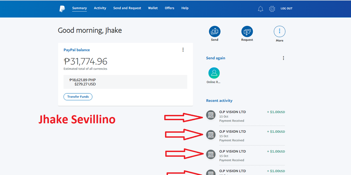Open the PayPal balance link
Screen dimensions: 351x175
point(77,50)
